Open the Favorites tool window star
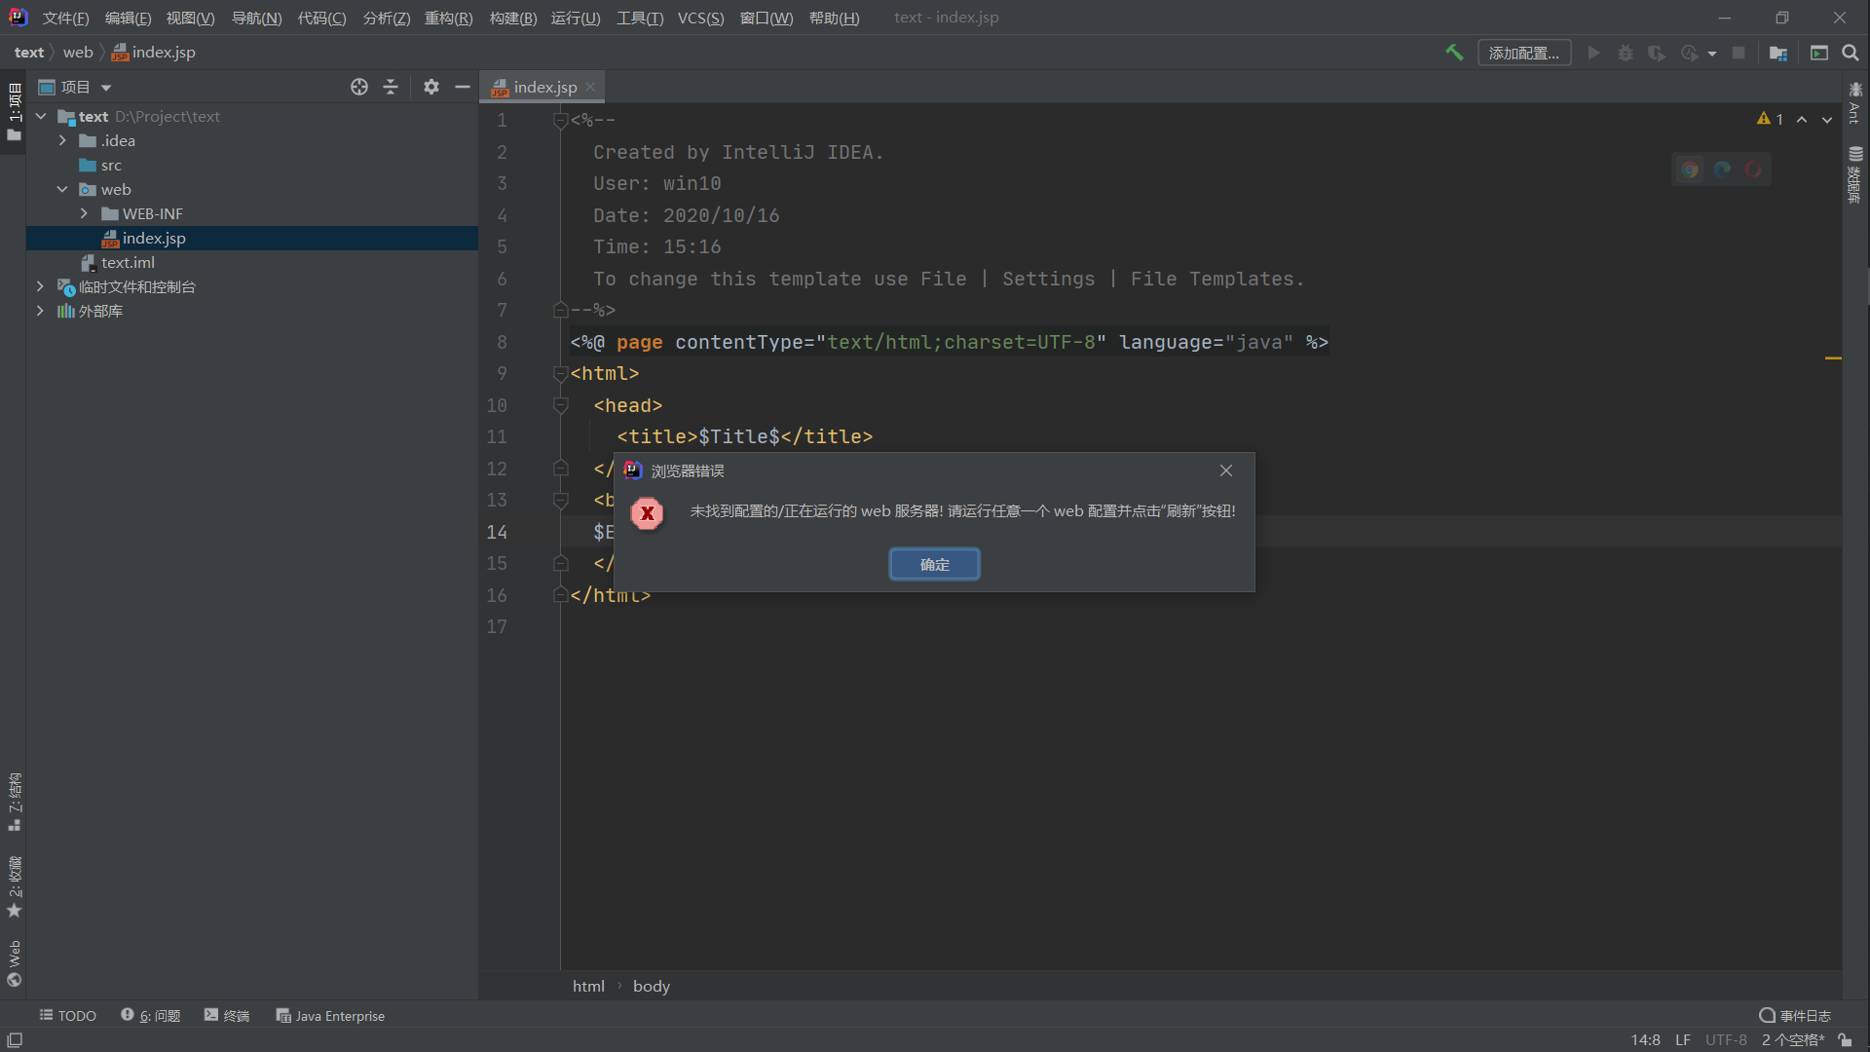 (x=14, y=886)
